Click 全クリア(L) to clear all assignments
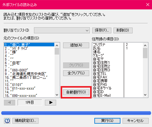 (x=76, y=73)
